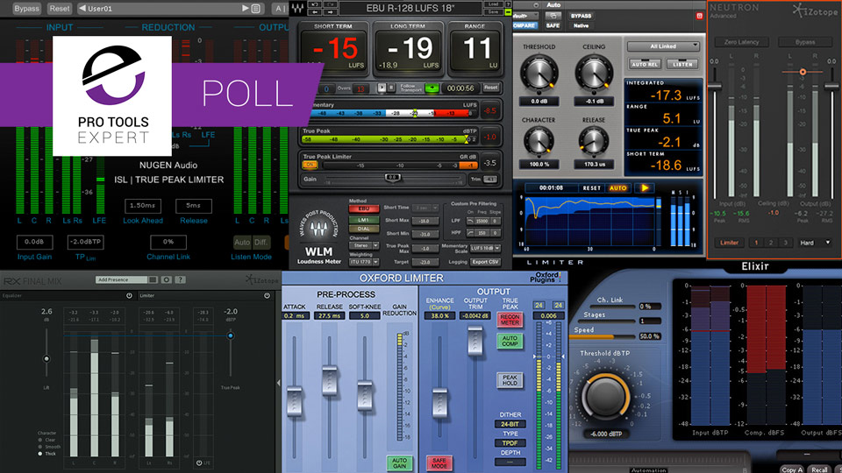Image resolution: width=842 pixels, height=473 pixels.
Task: Click the WLM undo arrow icon
Action: [315, 4]
